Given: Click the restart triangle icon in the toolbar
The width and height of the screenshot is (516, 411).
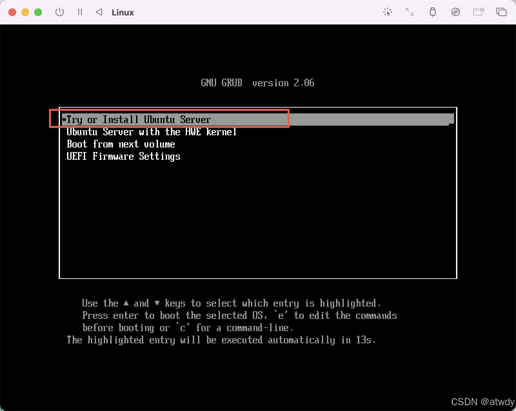Looking at the screenshot, I should coord(99,12).
